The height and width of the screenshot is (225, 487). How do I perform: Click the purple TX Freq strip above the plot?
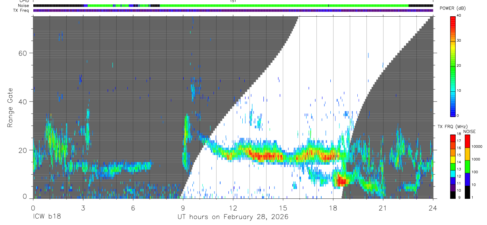[233, 10]
